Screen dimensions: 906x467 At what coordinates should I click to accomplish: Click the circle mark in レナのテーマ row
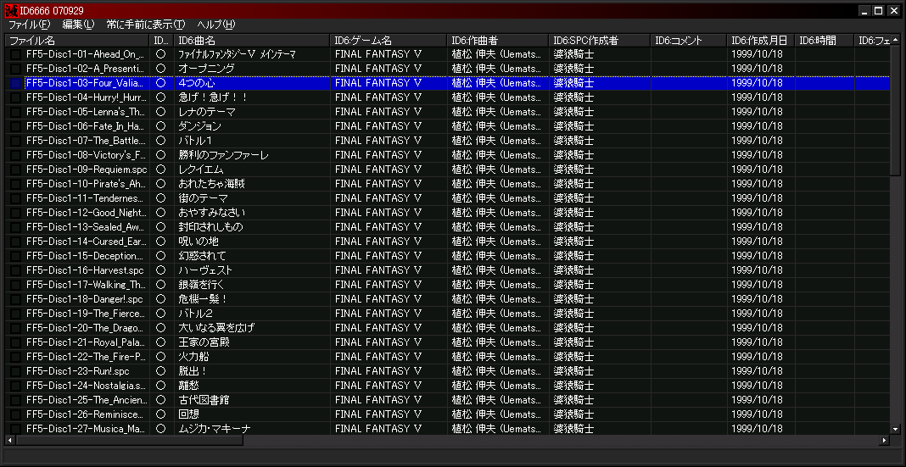161,112
